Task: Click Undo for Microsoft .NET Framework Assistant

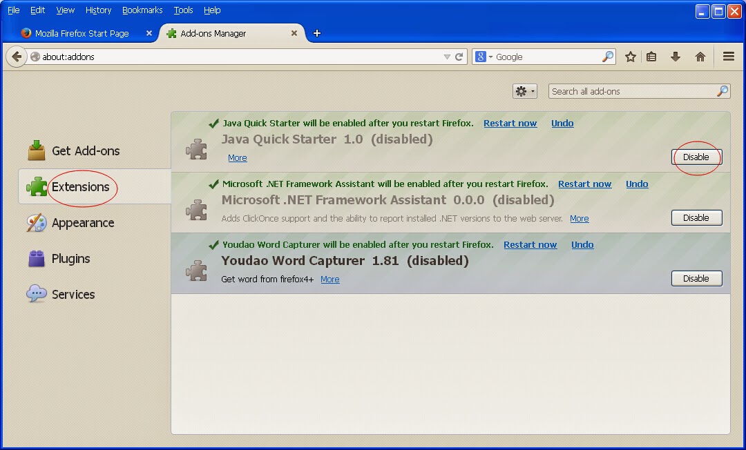Action: click(x=637, y=184)
